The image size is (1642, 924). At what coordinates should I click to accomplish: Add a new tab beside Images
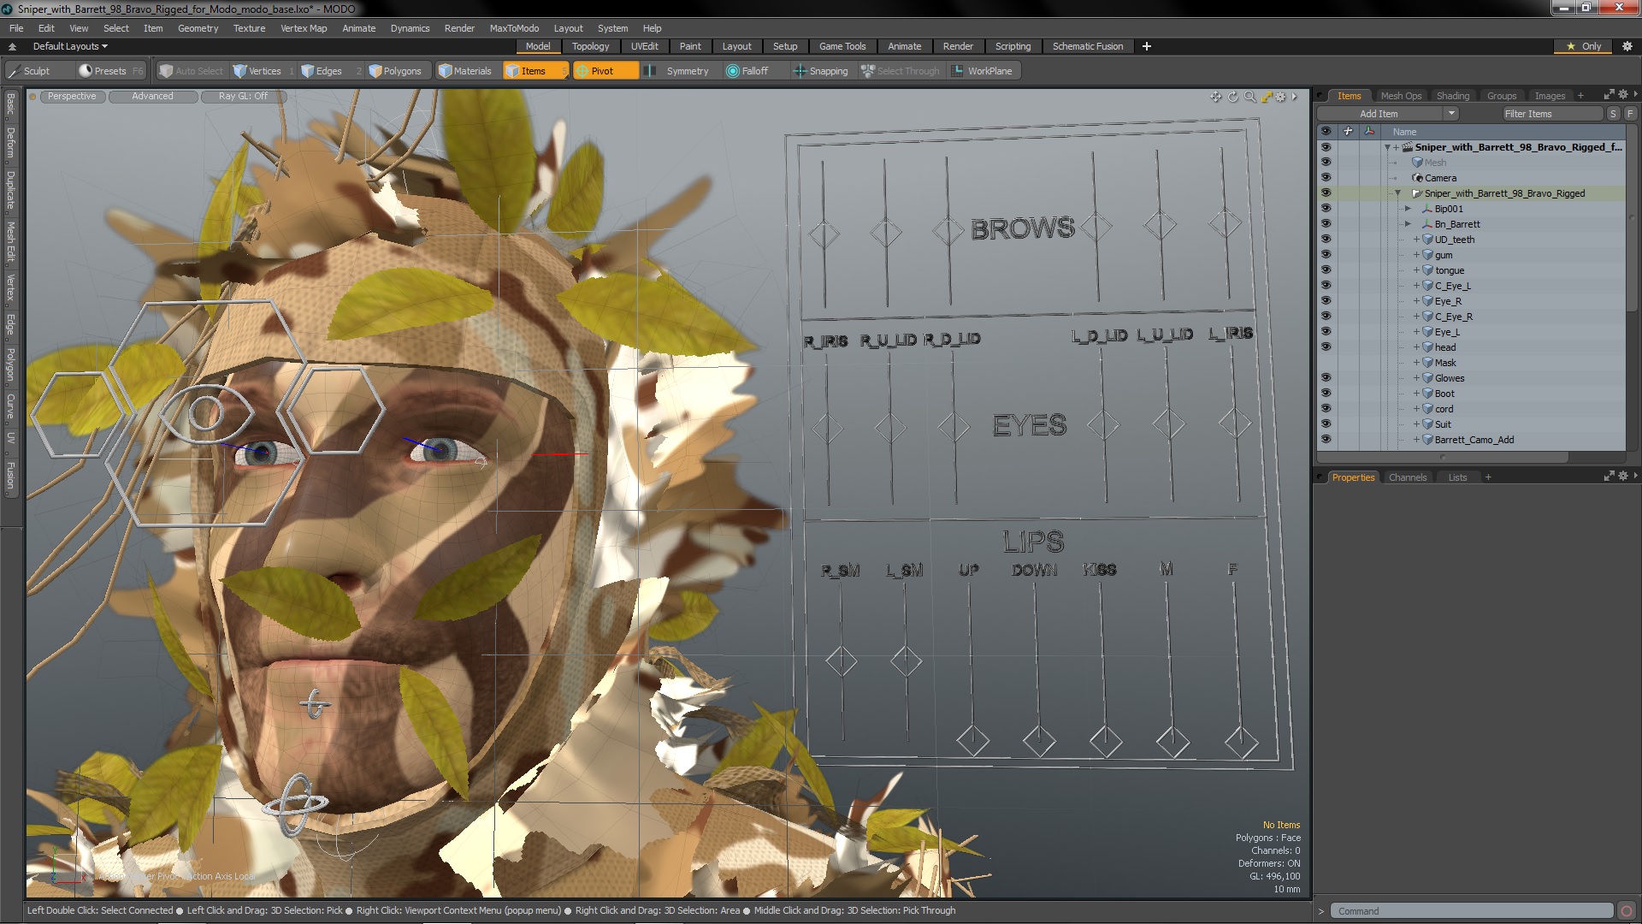click(x=1580, y=96)
